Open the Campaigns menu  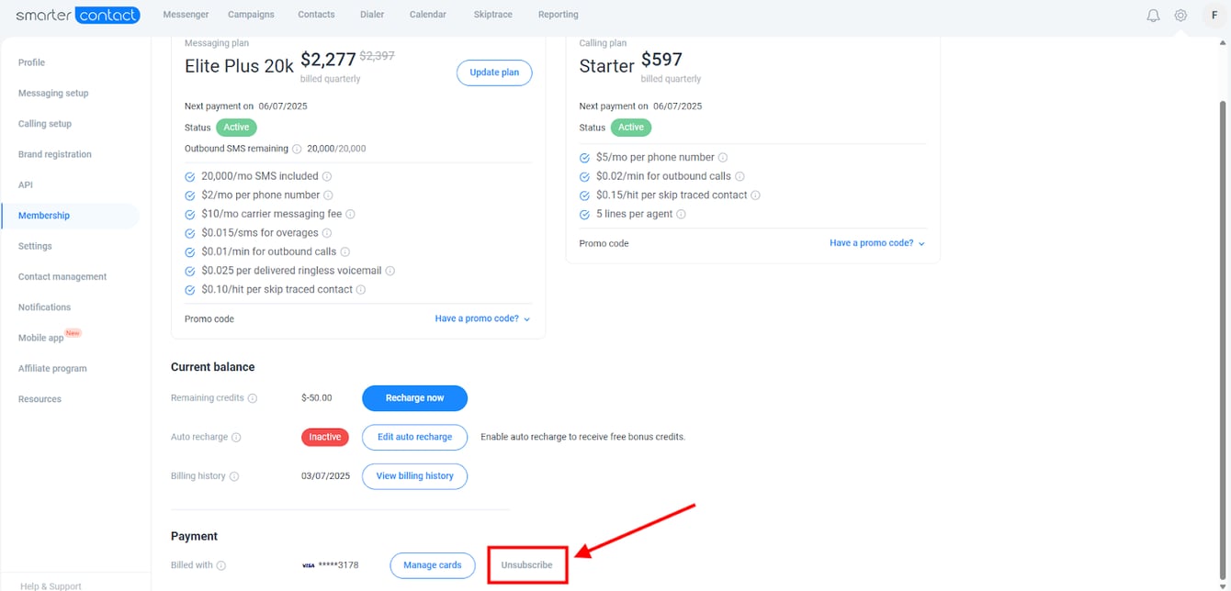pos(251,15)
